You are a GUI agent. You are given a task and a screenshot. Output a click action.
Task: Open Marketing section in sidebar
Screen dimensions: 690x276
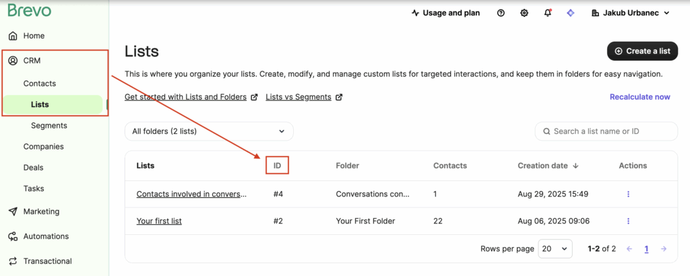[41, 211]
